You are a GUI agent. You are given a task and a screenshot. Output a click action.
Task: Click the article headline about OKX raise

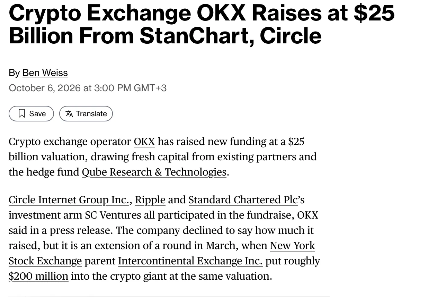click(202, 24)
